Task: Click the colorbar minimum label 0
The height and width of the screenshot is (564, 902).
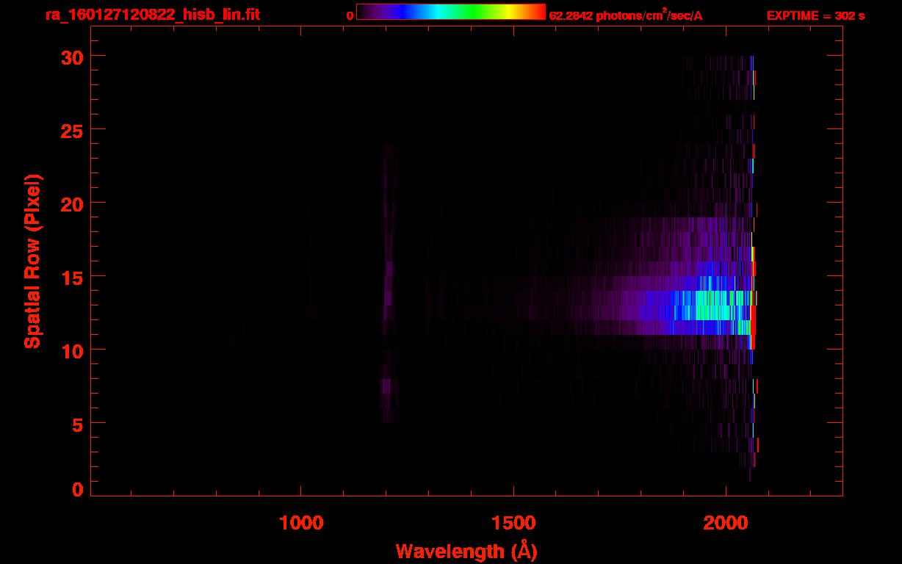Action: click(x=350, y=15)
